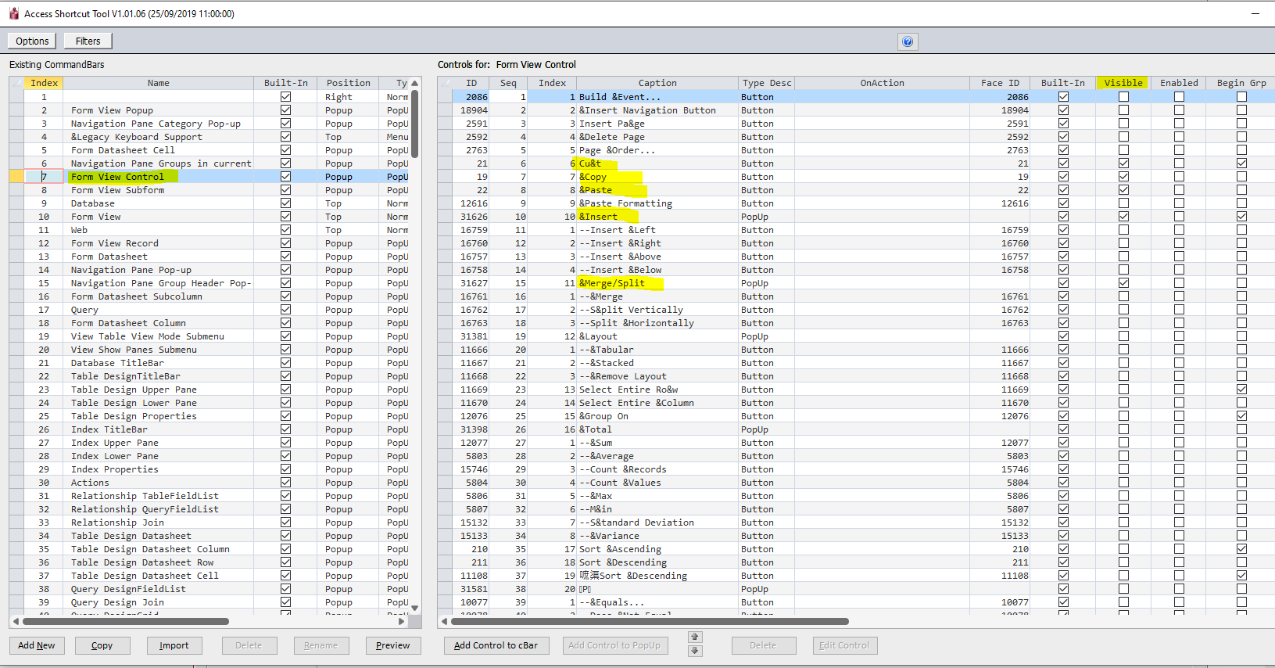Click scroll up arrow in CommandBars list
Image resolution: width=1275 pixels, height=668 pixels.
(x=415, y=83)
